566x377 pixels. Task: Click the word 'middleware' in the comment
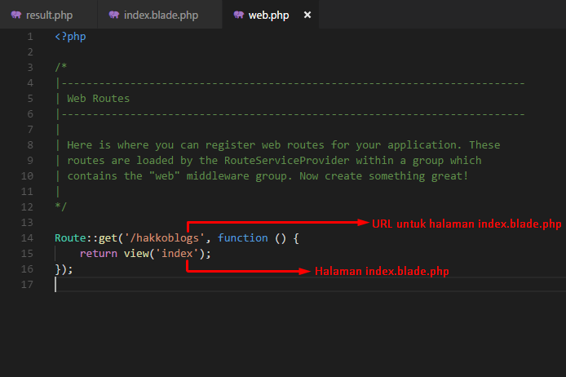tap(218, 176)
